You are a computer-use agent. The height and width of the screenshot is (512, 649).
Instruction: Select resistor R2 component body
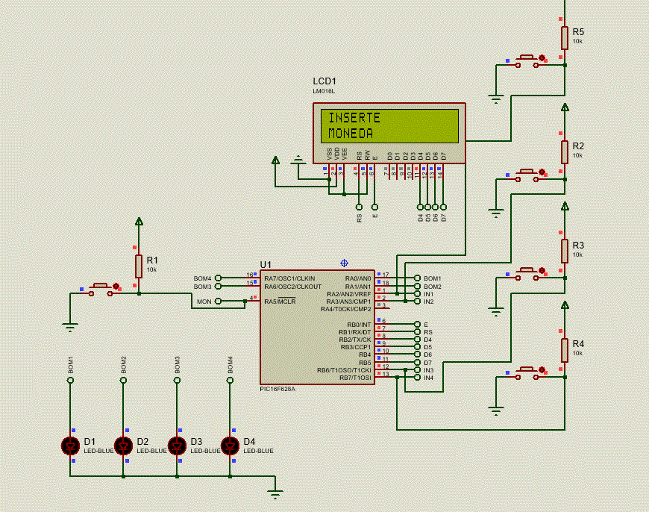click(565, 152)
